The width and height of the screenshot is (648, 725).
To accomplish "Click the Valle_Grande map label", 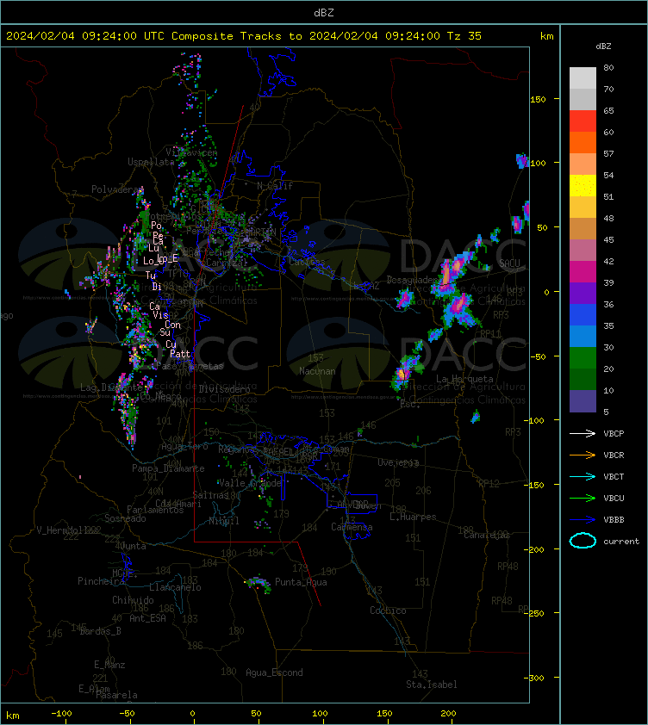I will point(251,483).
